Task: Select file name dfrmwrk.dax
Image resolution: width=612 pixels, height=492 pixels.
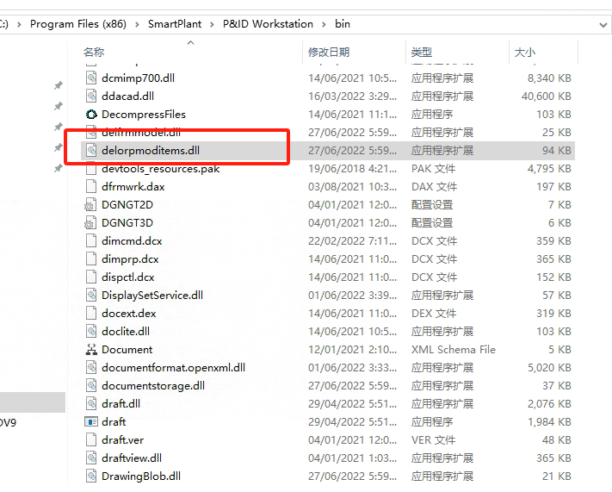Action: [x=133, y=186]
